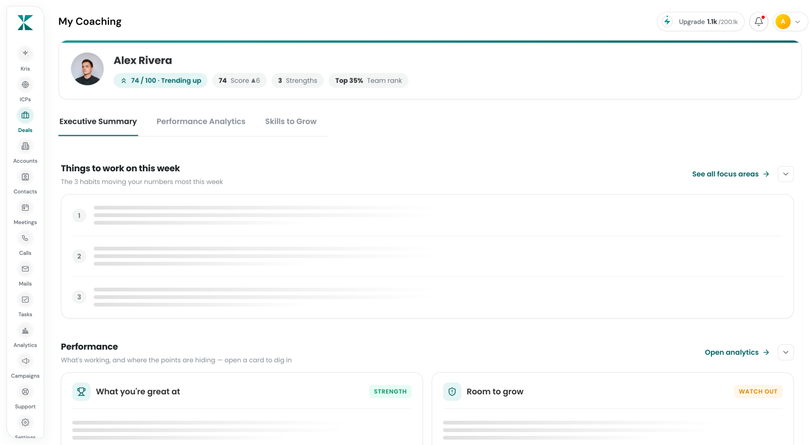810x445 pixels.
Task: Open the Support lifebuoy icon
Action: tap(25, 392)
